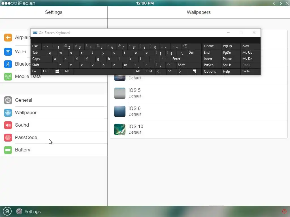This screenshot has width=290, height=217.
Task: Select the iOS 6 wallpaper thumbnail
Action: pos(120,111)
